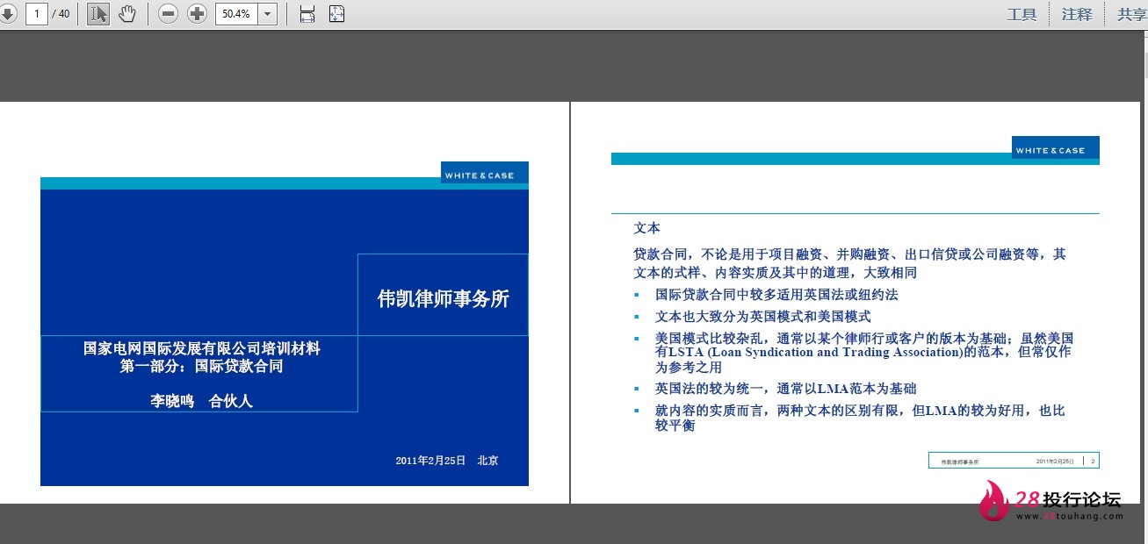
Task: Click the 50.4% zoom value field
Action: tap(236, 14)
